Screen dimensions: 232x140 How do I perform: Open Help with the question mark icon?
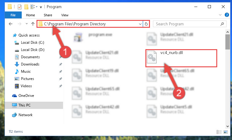click(x=227, y=15)
